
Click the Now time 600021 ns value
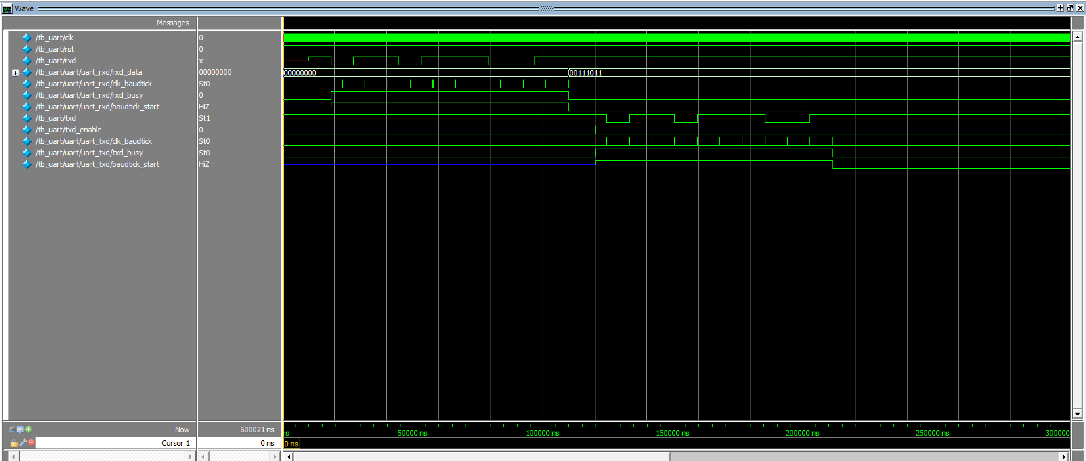(257, 430)
